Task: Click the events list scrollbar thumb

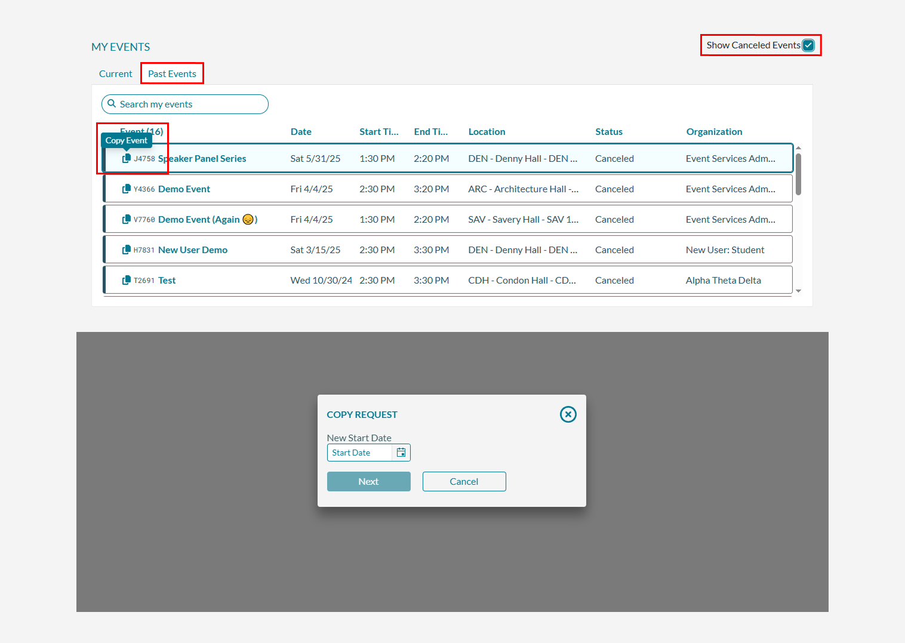Action: pyautogui.click(x=799, y=174)
